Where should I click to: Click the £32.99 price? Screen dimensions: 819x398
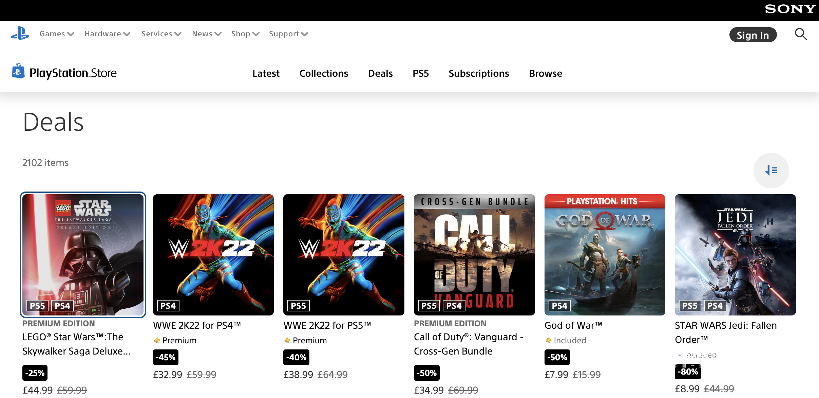(168, 375)
